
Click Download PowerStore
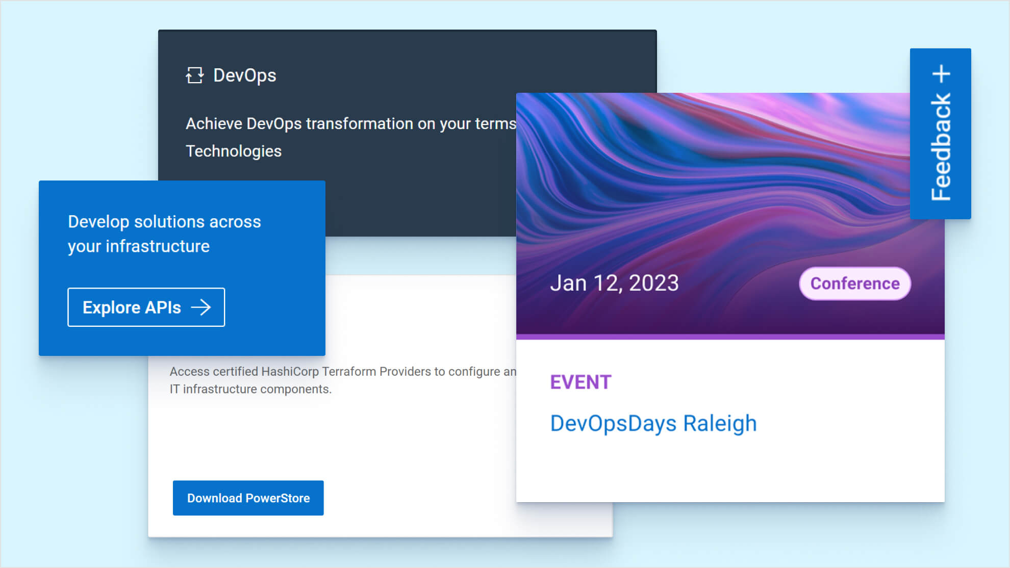click(248, 498)
